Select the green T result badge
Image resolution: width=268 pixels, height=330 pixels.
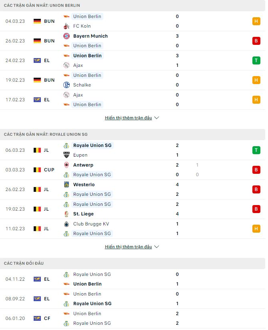pos(256,60)
